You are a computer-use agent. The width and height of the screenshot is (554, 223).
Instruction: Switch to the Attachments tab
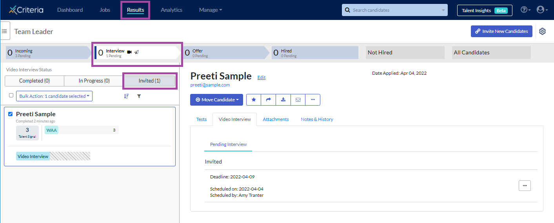[x=276, y=119]
